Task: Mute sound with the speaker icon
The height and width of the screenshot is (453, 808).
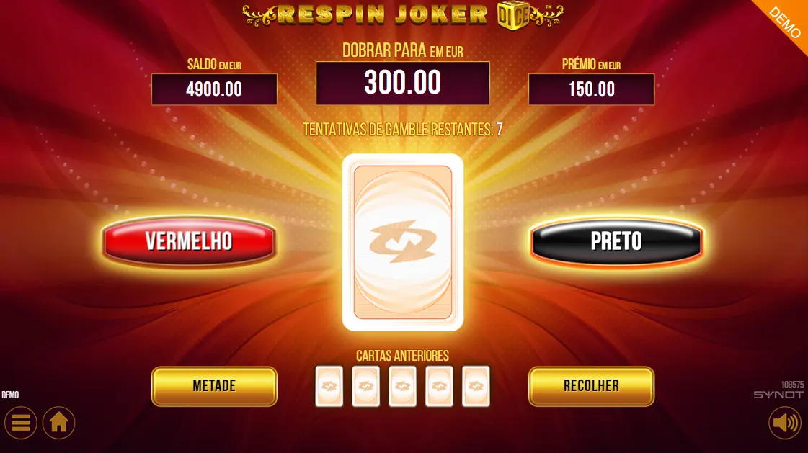Action: point(785,423)
